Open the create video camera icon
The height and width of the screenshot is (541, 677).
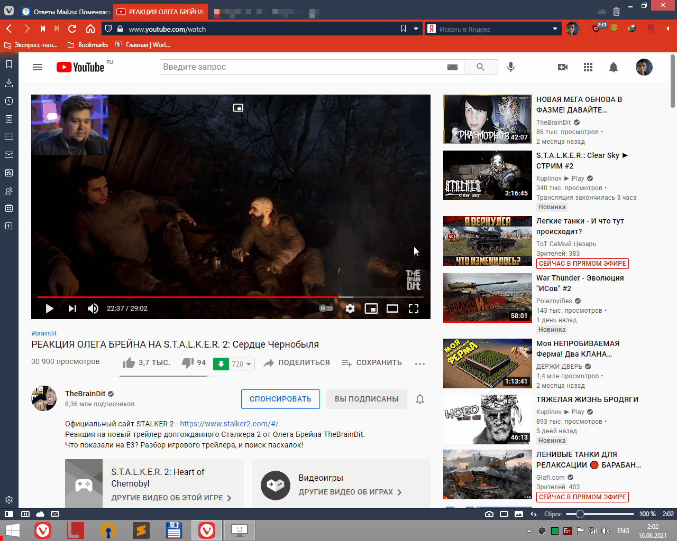coord(563,67)
